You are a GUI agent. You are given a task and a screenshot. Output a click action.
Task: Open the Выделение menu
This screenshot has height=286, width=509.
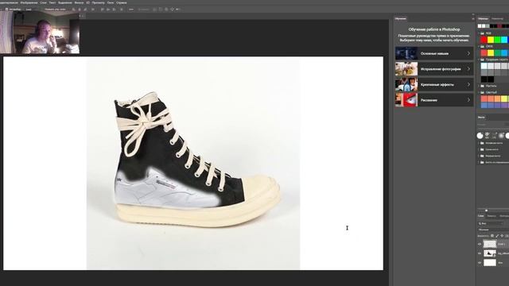pyautogui.click(x=65, y=2)
